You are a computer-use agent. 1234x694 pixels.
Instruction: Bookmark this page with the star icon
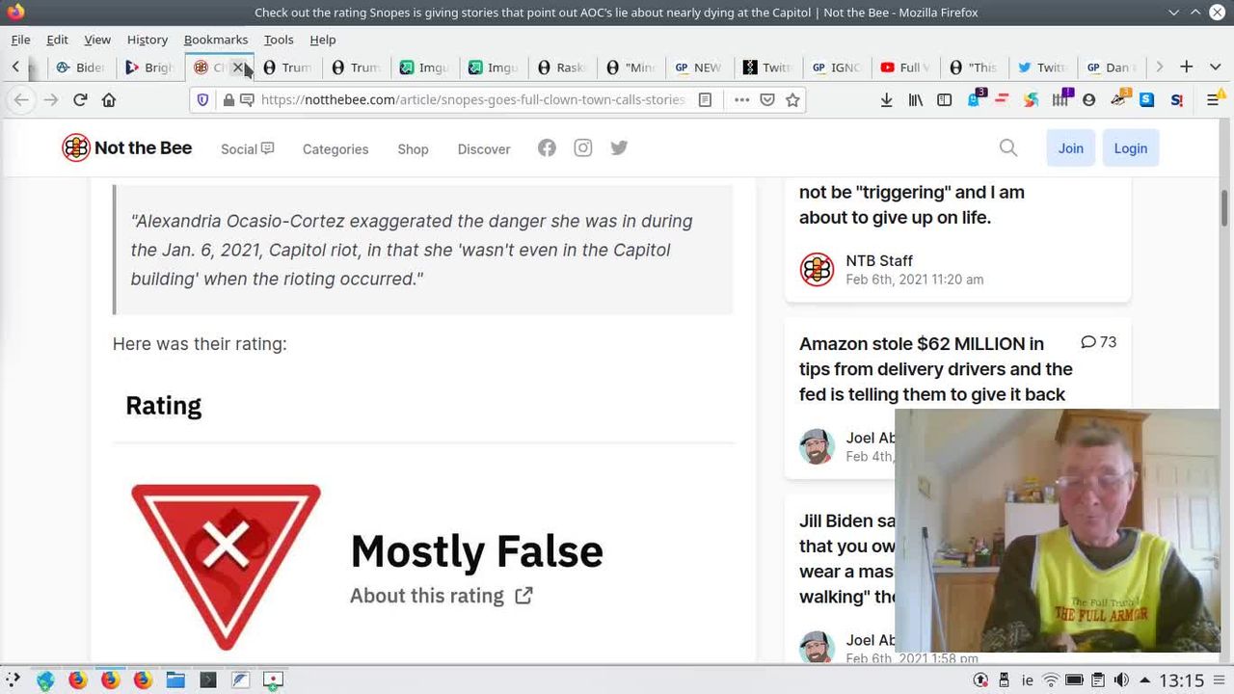pyautogui.click(x=792, y=100)
